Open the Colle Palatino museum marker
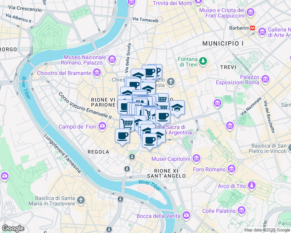The image size is (291, 233). click(242, 210)
